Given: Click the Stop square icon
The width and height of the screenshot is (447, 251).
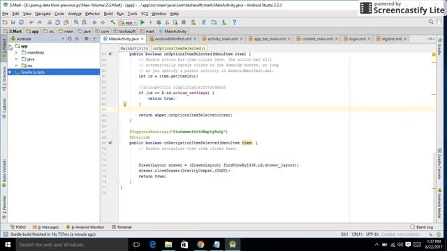Looking at the screenshot, I should (184, 22).
